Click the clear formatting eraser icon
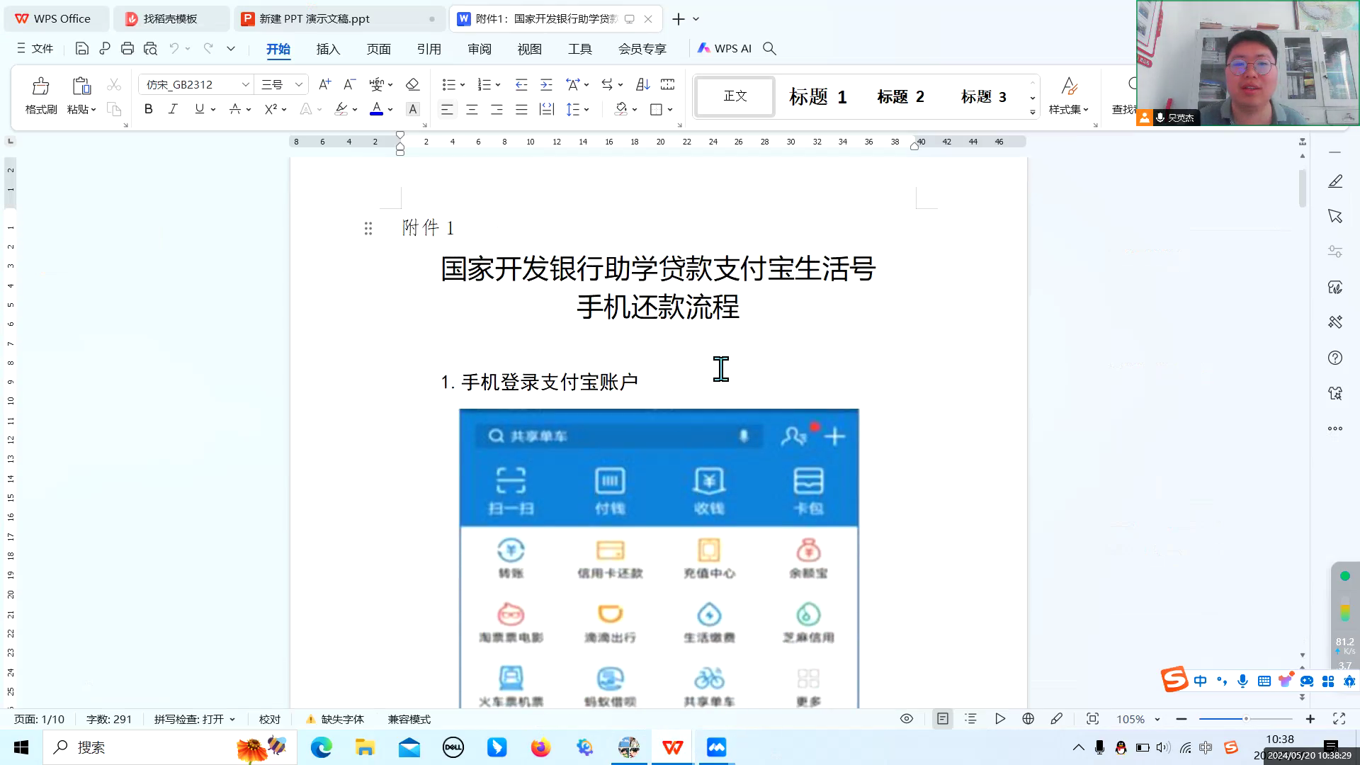1360x765 pixels. click(412, 84)
